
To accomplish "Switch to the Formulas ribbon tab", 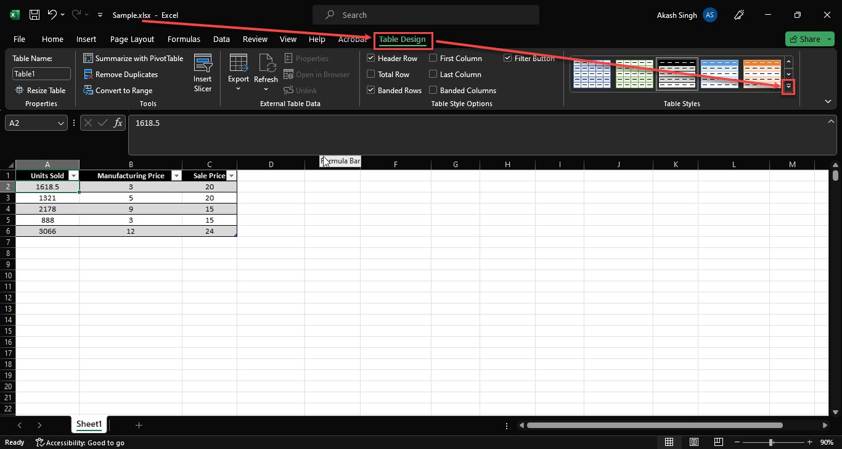I will coord(183,39).
